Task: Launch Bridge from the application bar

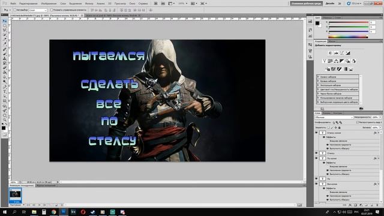Action: (x=156, y=4)
